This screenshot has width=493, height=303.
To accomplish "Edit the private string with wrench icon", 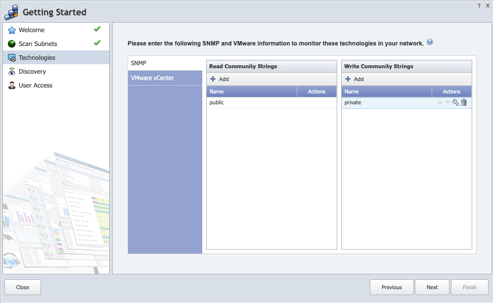I will (455, 102).
